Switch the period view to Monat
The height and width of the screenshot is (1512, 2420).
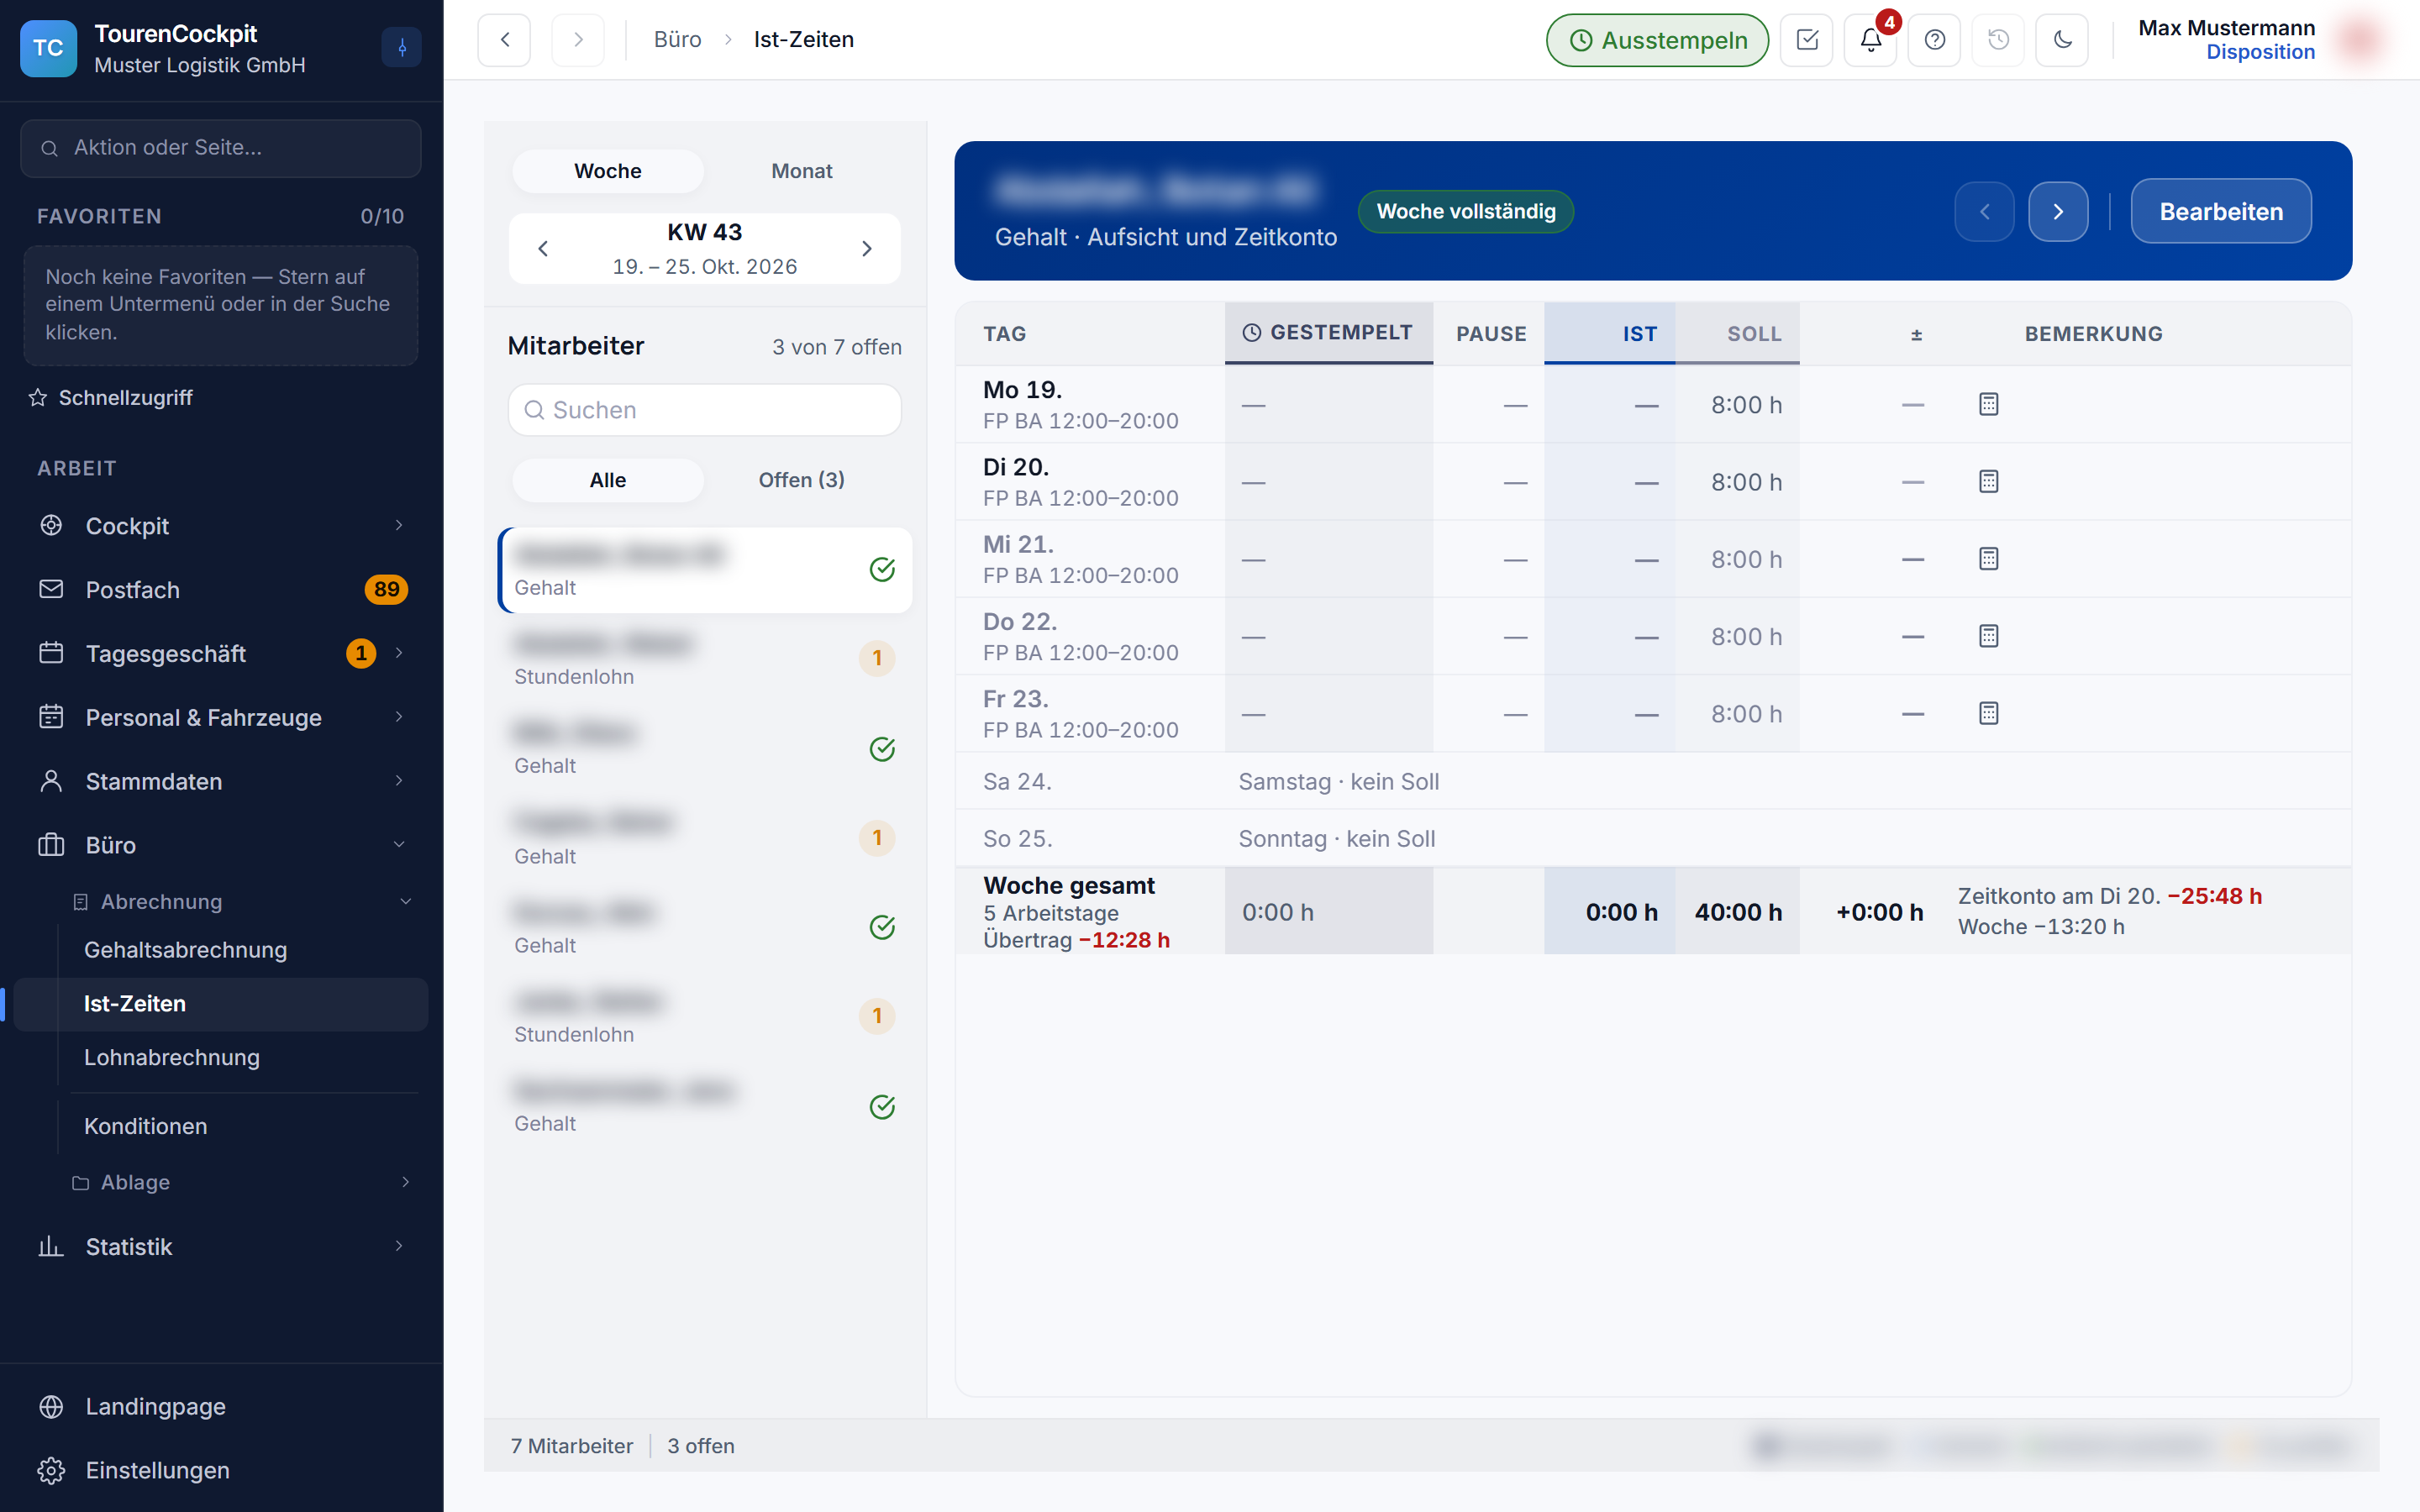click(x=801, y=171)
